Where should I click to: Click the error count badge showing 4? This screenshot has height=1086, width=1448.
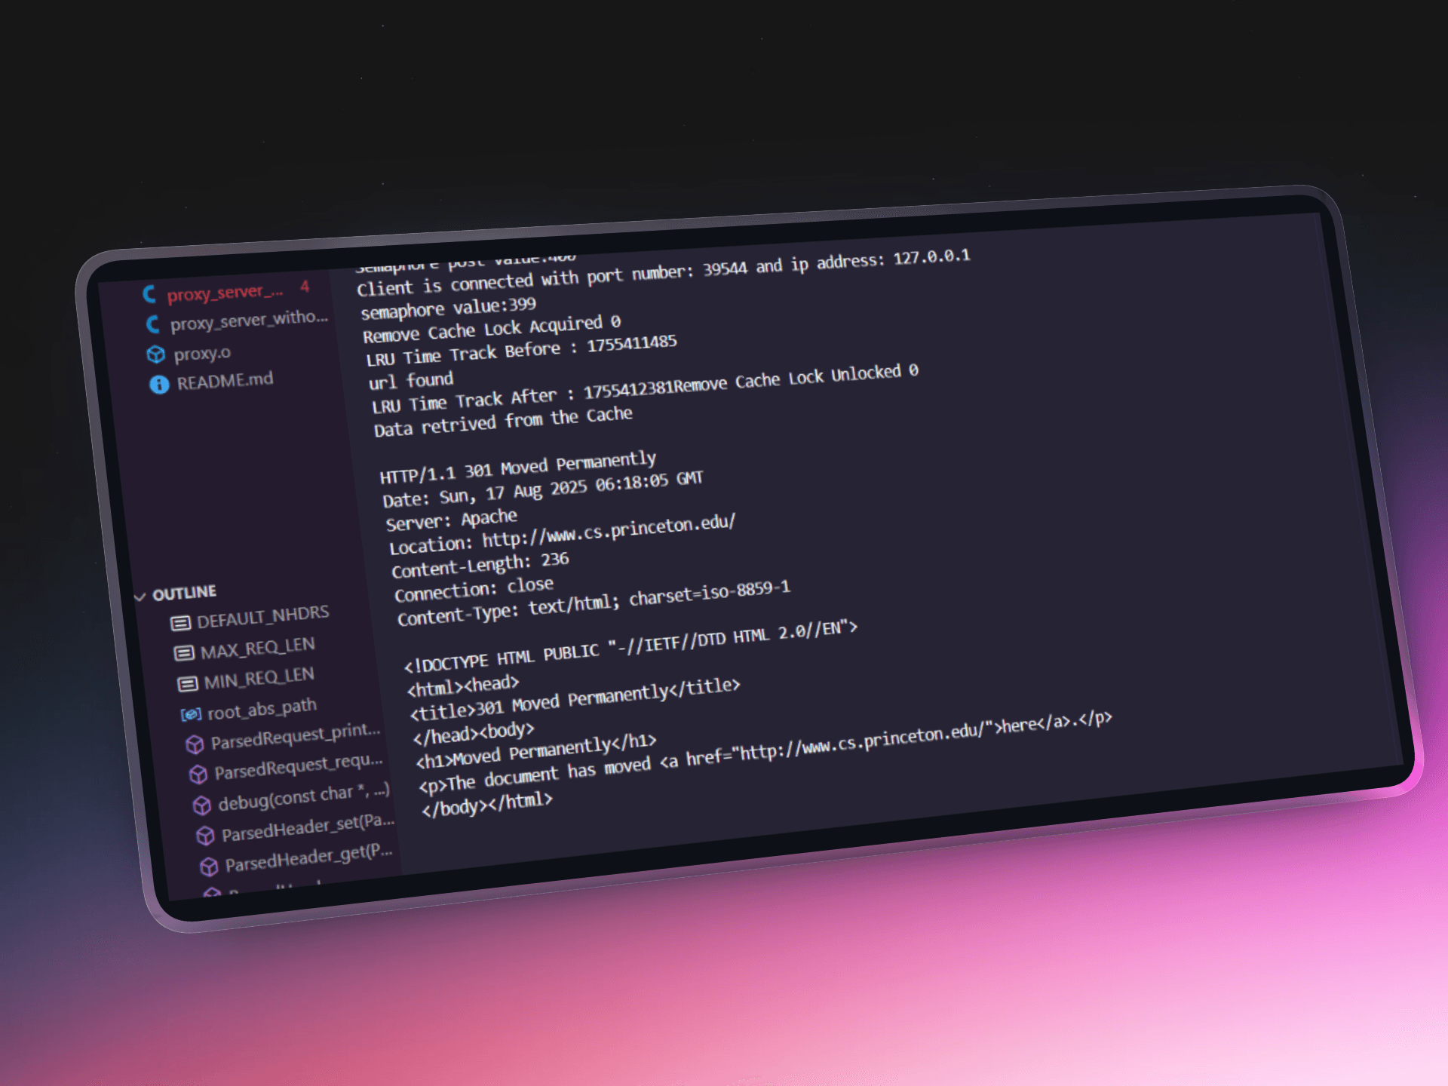(x=305, y=286)
